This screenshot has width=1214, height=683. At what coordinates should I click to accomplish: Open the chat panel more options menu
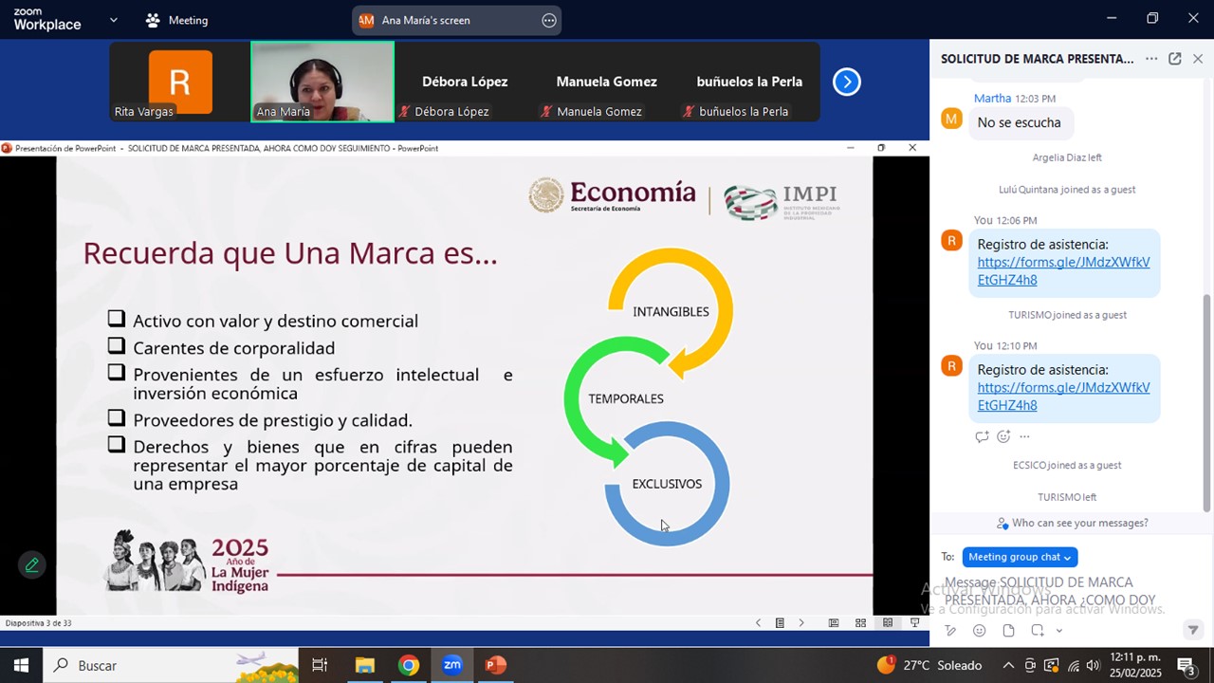coord(1151,59)
